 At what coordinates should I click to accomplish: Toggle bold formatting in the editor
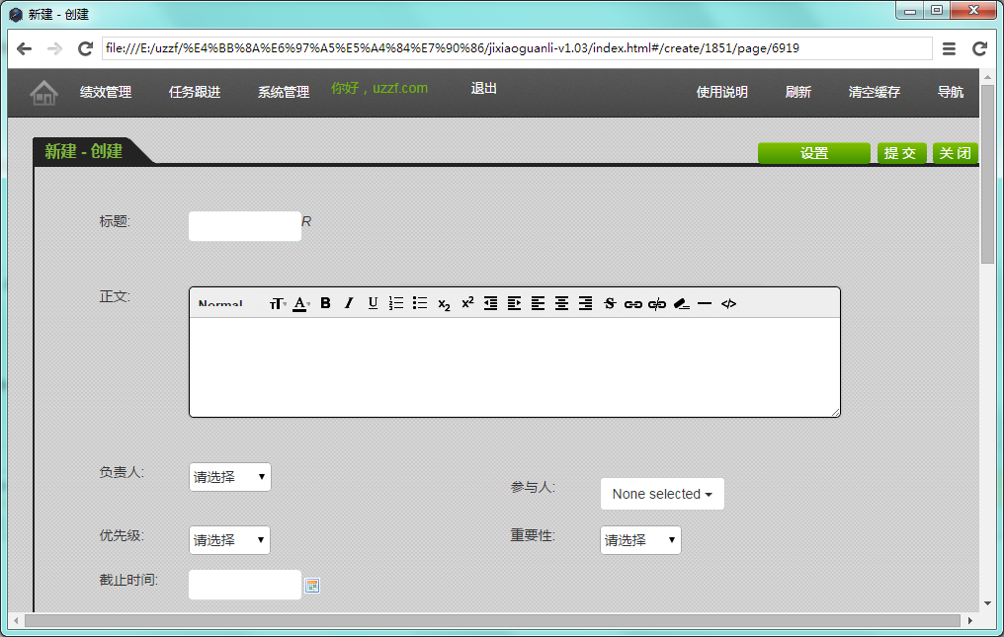coord(325,303)
